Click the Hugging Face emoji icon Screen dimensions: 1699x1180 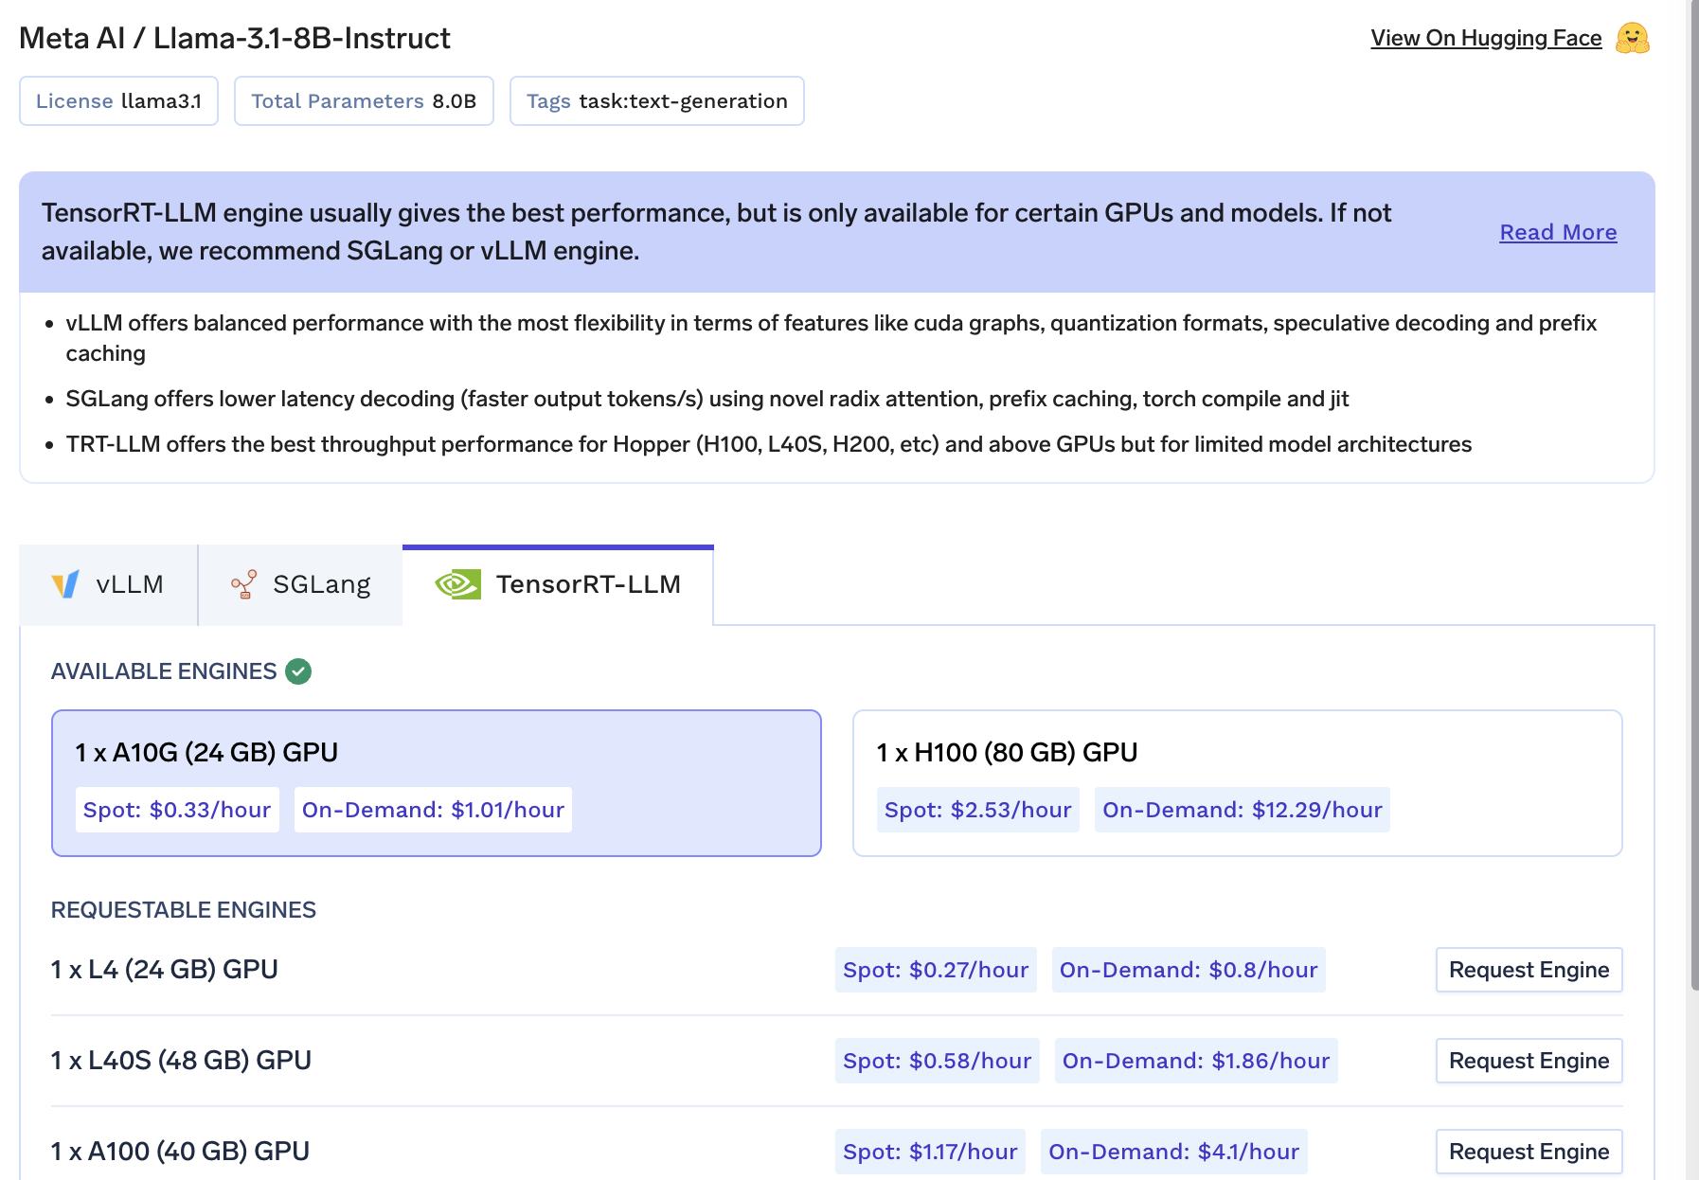point(1632,38)
